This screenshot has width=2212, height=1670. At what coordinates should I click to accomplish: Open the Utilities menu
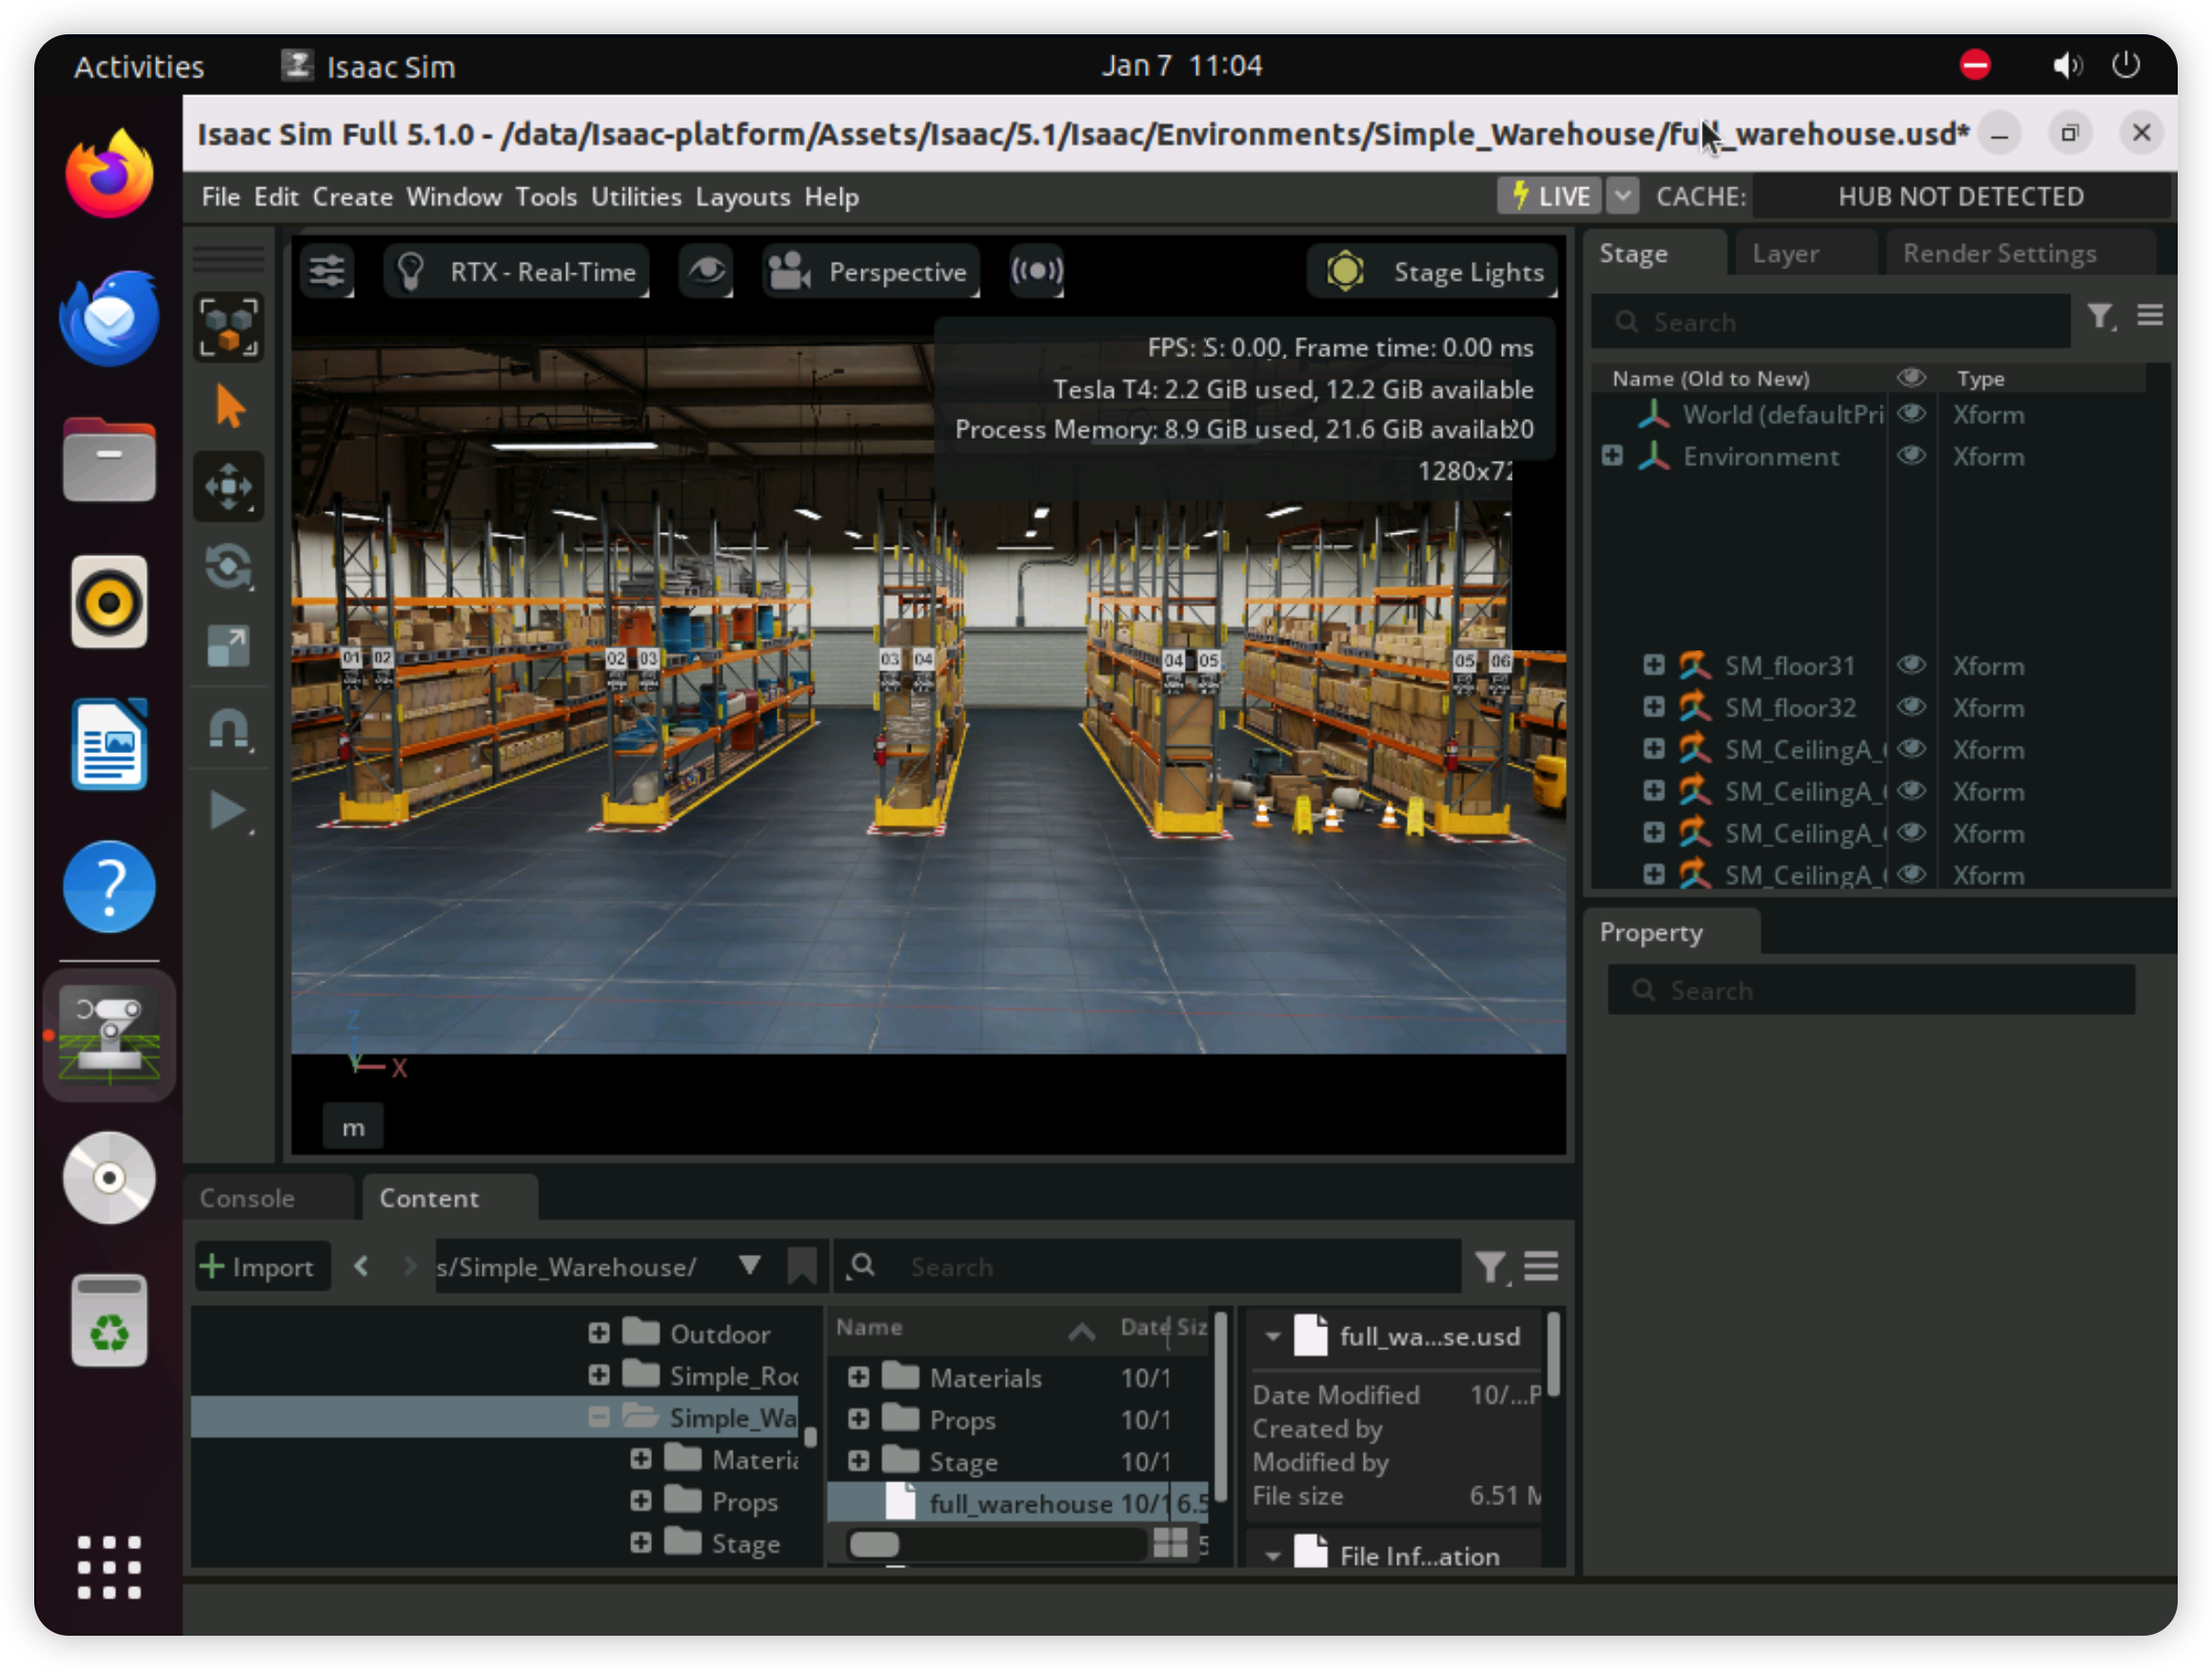click(636, 197)
